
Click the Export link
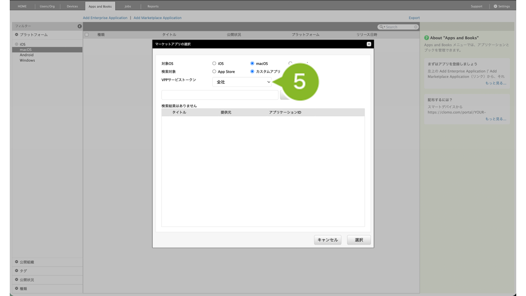(x=414, y=18)
